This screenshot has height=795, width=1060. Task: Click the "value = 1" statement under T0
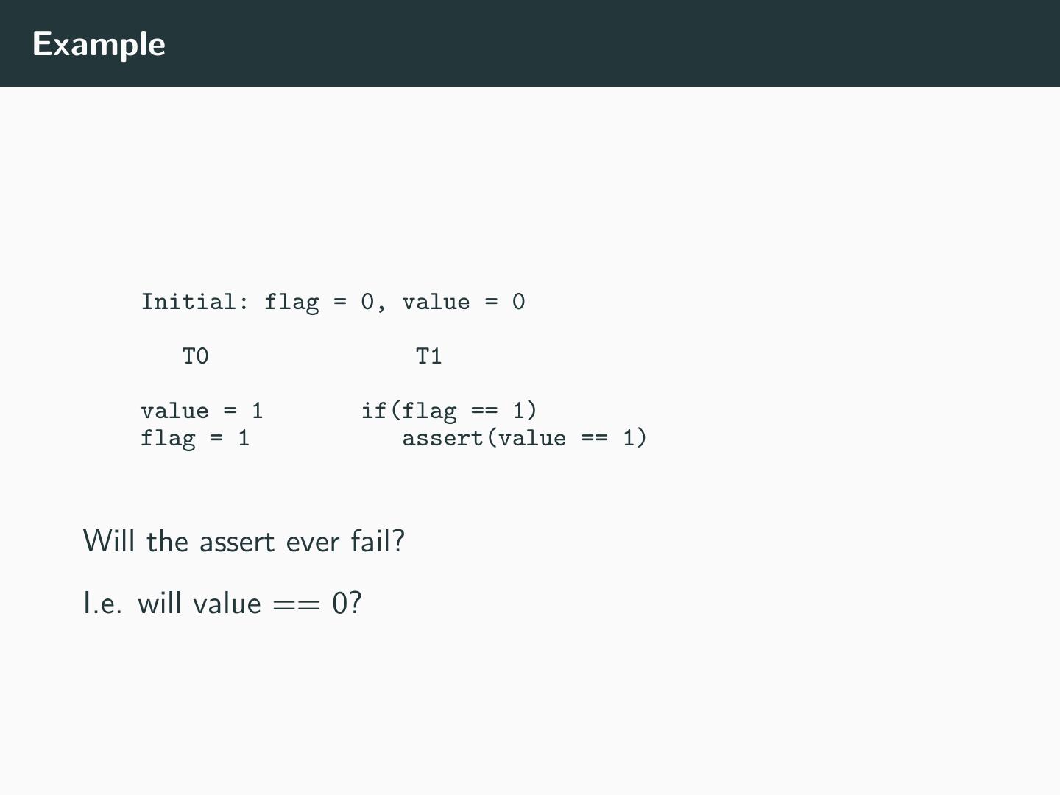tap(202, 411)
